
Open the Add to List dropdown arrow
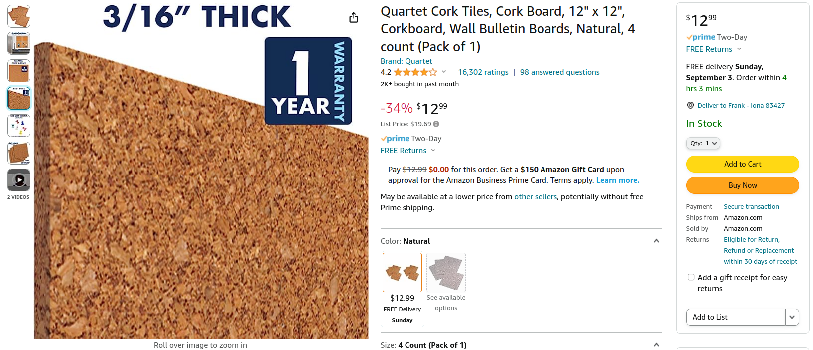tap(792, 317)
